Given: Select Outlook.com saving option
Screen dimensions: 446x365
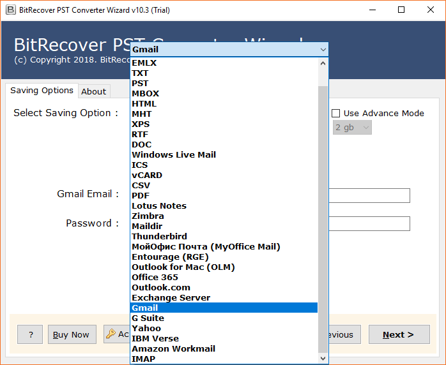Looking at the screenshot, I should (x=224, y=288).
